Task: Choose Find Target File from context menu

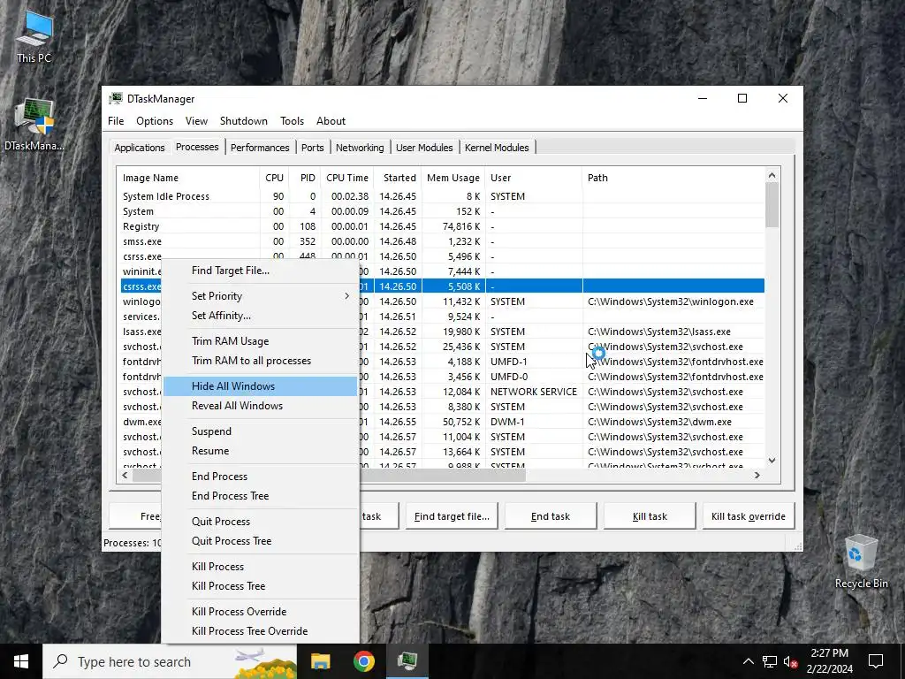Action: pyautogui.click(x=261, y=271)
